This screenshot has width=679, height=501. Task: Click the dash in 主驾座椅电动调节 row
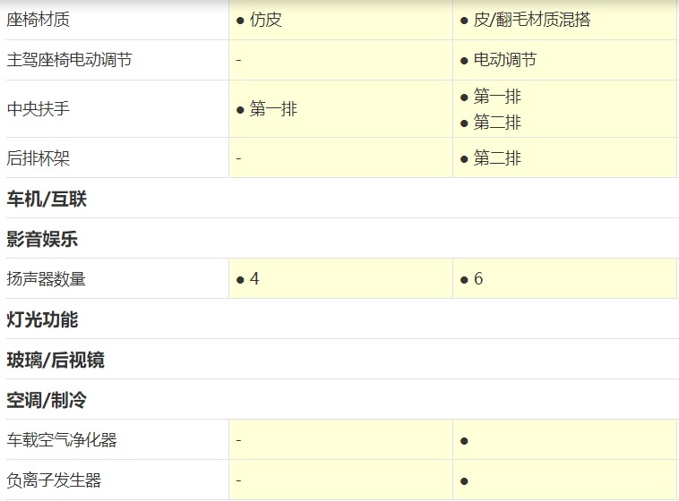[x=238, y=60]
